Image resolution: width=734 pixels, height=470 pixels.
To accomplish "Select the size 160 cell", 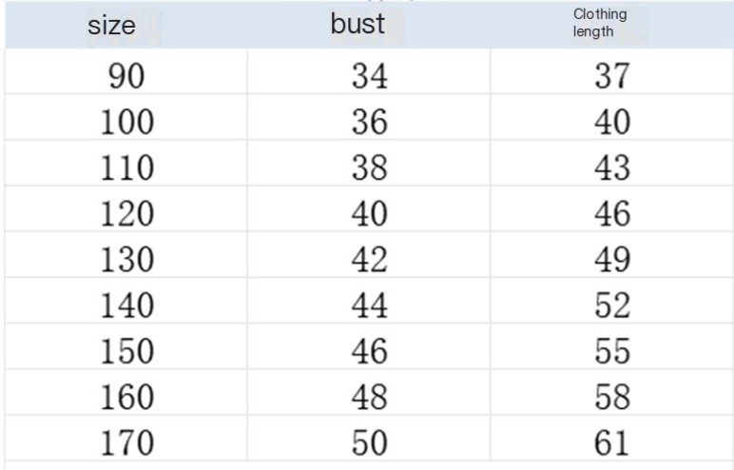I will [126, 398].
